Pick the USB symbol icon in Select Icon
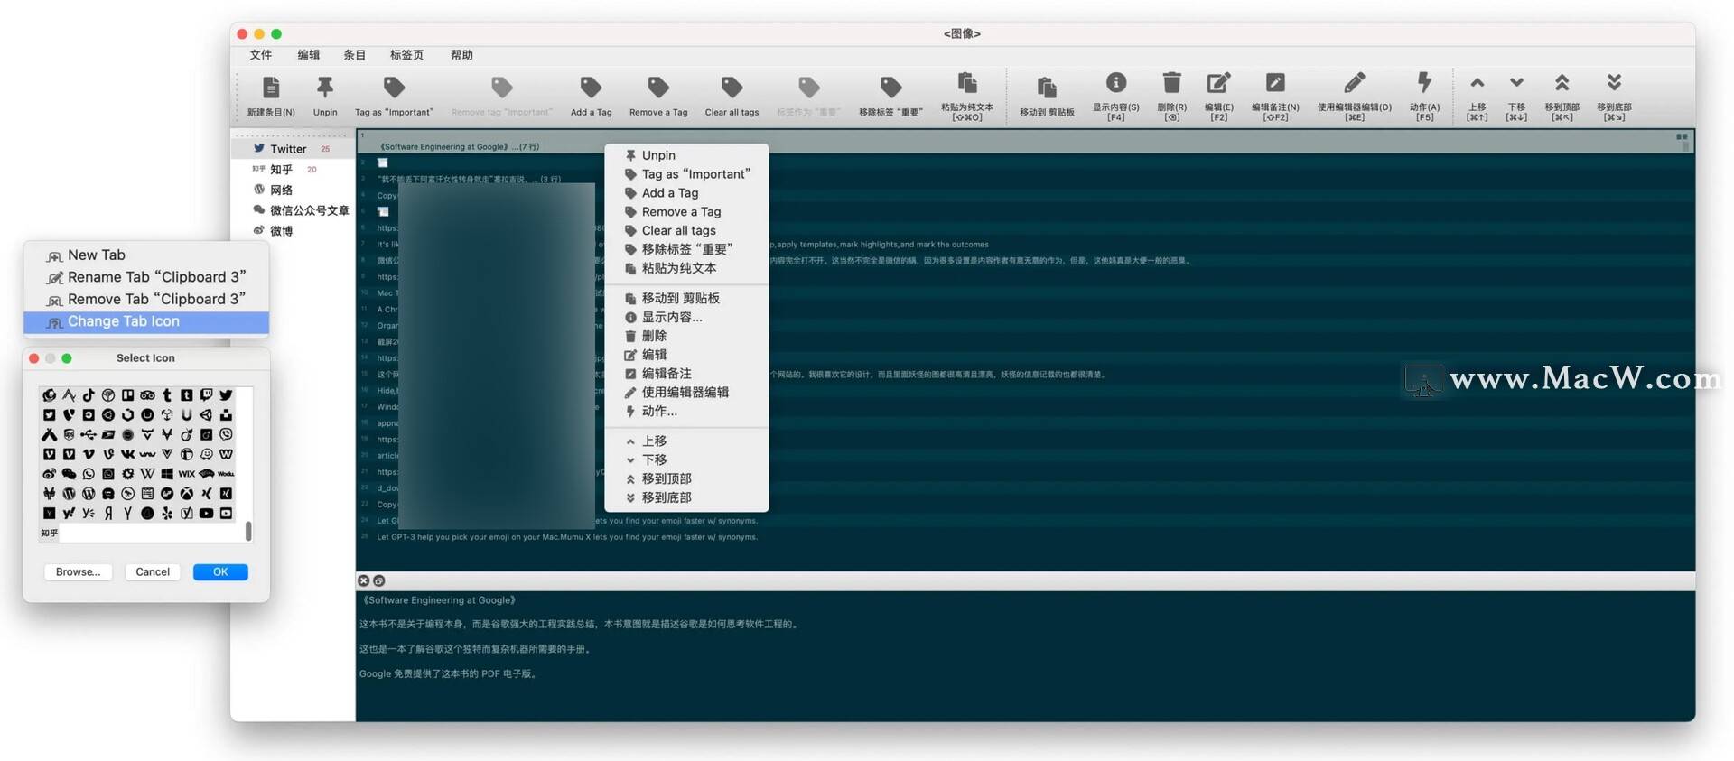 pyautogui.click(x=89, y=434)
